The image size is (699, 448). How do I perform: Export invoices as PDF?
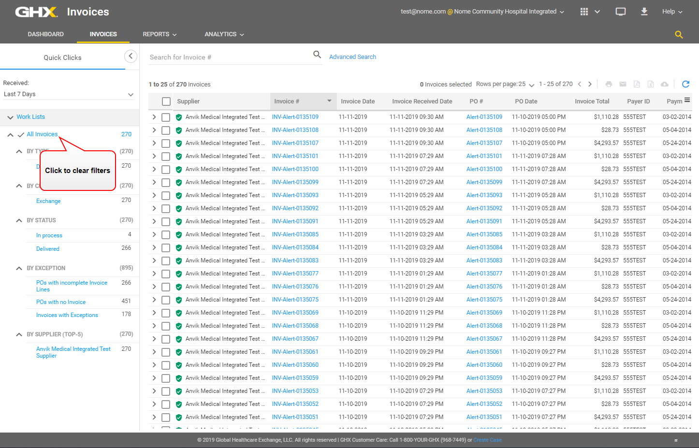(x=637, y=84)
